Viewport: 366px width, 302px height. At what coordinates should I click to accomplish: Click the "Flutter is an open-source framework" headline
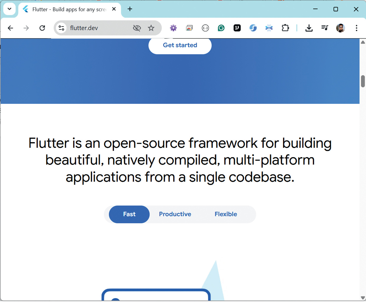point(180,160)
